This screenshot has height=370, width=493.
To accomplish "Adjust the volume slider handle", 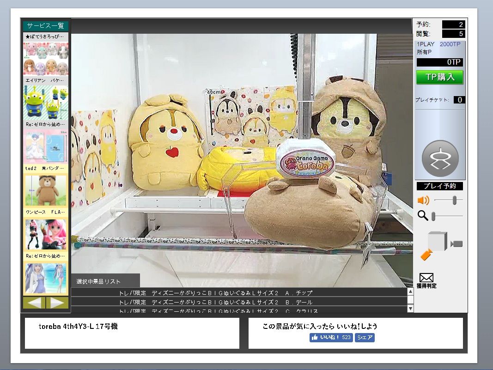I will tap(454, 200).
